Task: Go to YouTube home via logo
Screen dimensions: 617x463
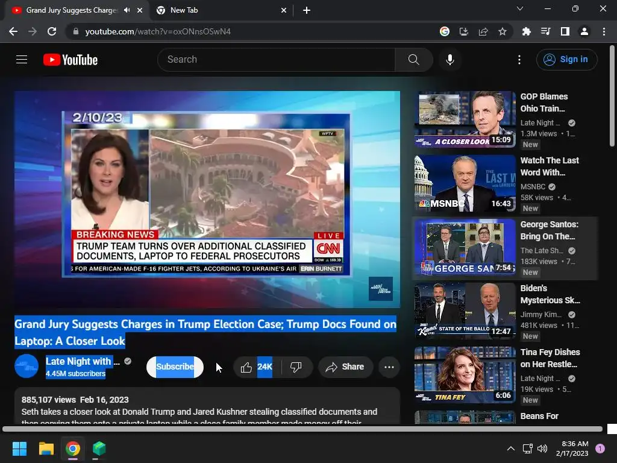Action: (70, 60)
